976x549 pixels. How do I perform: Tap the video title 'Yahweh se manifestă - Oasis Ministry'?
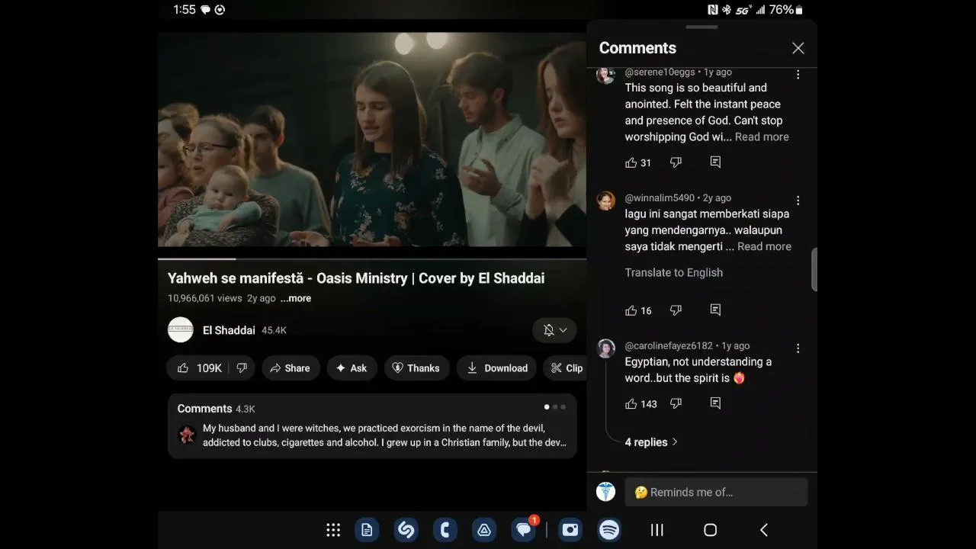pos(356,278)
